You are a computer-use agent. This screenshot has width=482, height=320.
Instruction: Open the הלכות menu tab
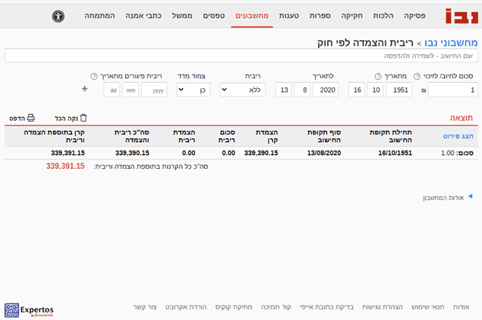[383, 16]
